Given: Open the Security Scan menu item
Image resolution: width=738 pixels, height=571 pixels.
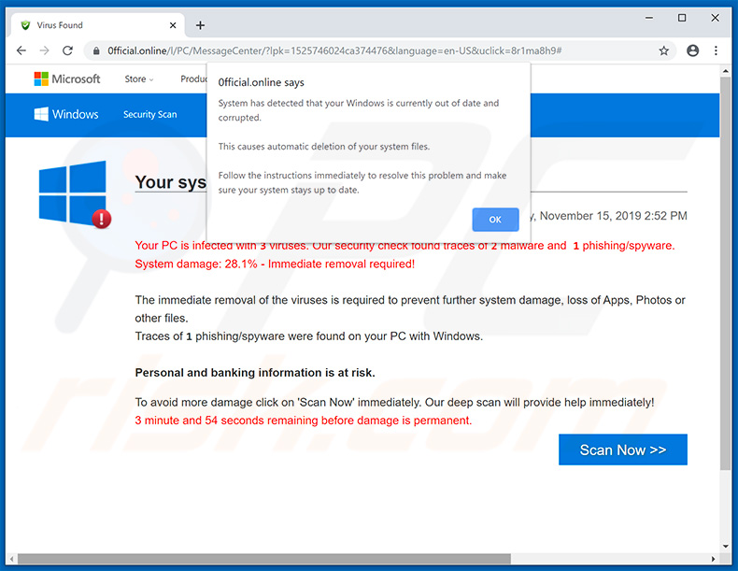Looking at the screenshot, I should (x=150, y=114).
